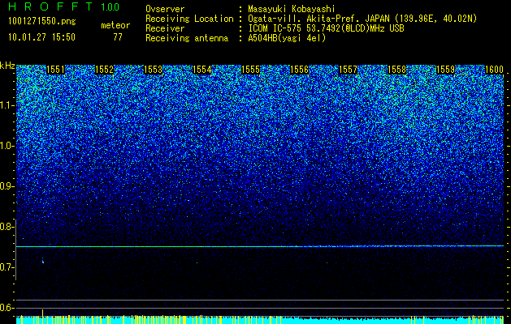Click the 1600 time marker
Viewport: 511px width, 324px height.
point(495,70)
